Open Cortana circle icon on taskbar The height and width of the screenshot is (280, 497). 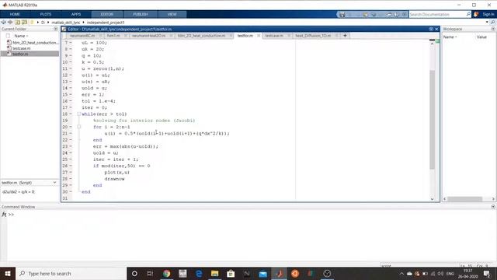(x=134, y=273)
